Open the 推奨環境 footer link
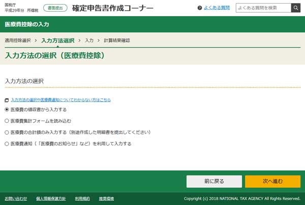This screenshot has height=205, width=305. pos(106,198)
